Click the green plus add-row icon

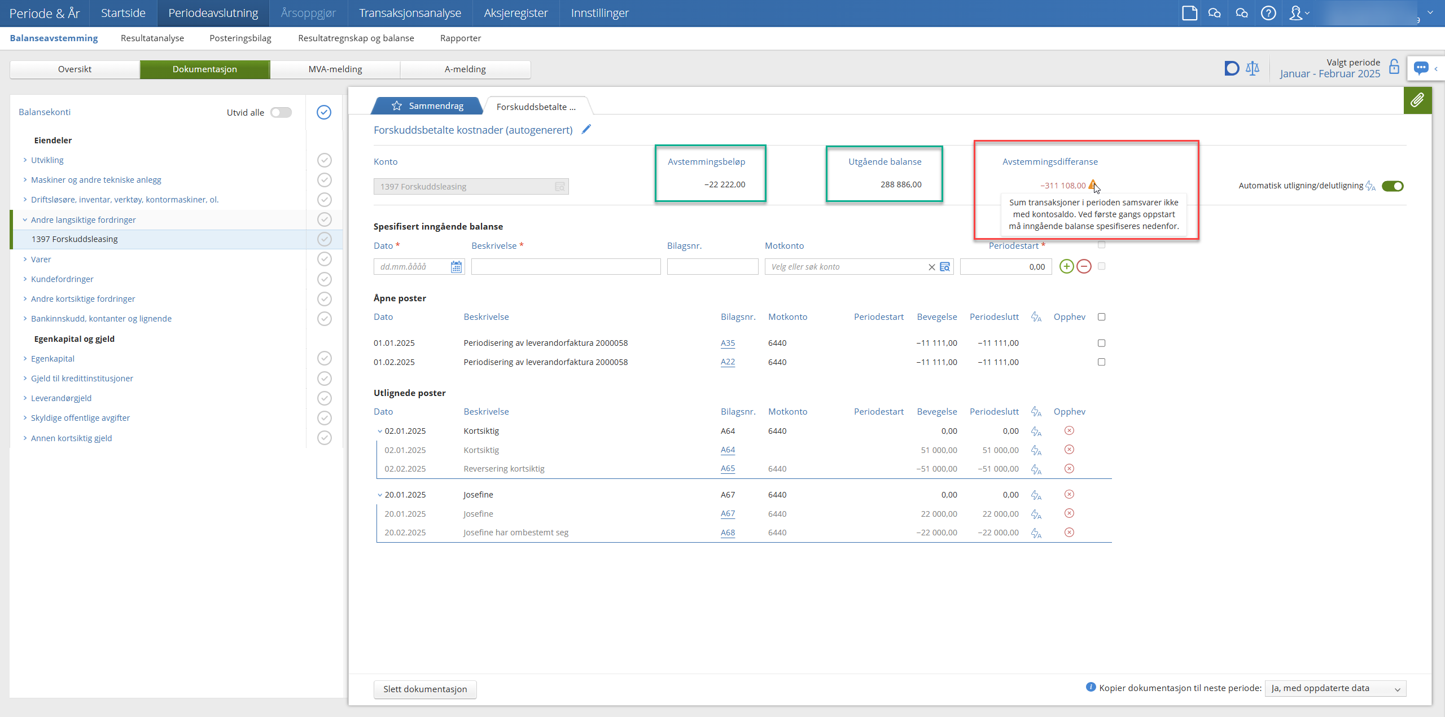(1066, 266)
